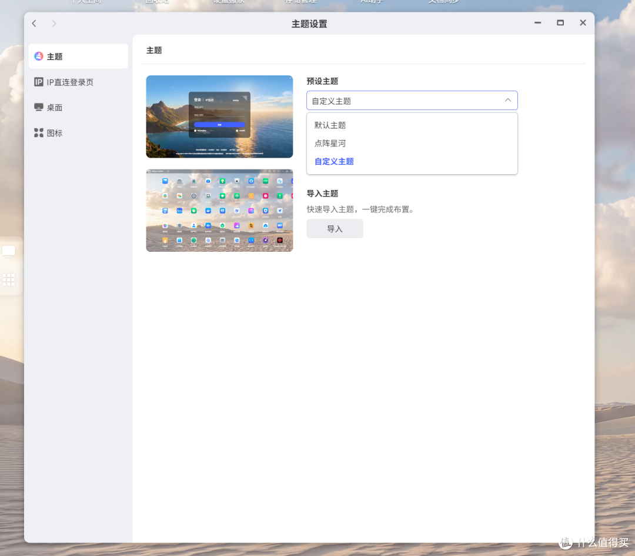The width and height of the screenshot is (635, 556).
Task: Click the IP icon in the sidebar
Action: point(39,82)
